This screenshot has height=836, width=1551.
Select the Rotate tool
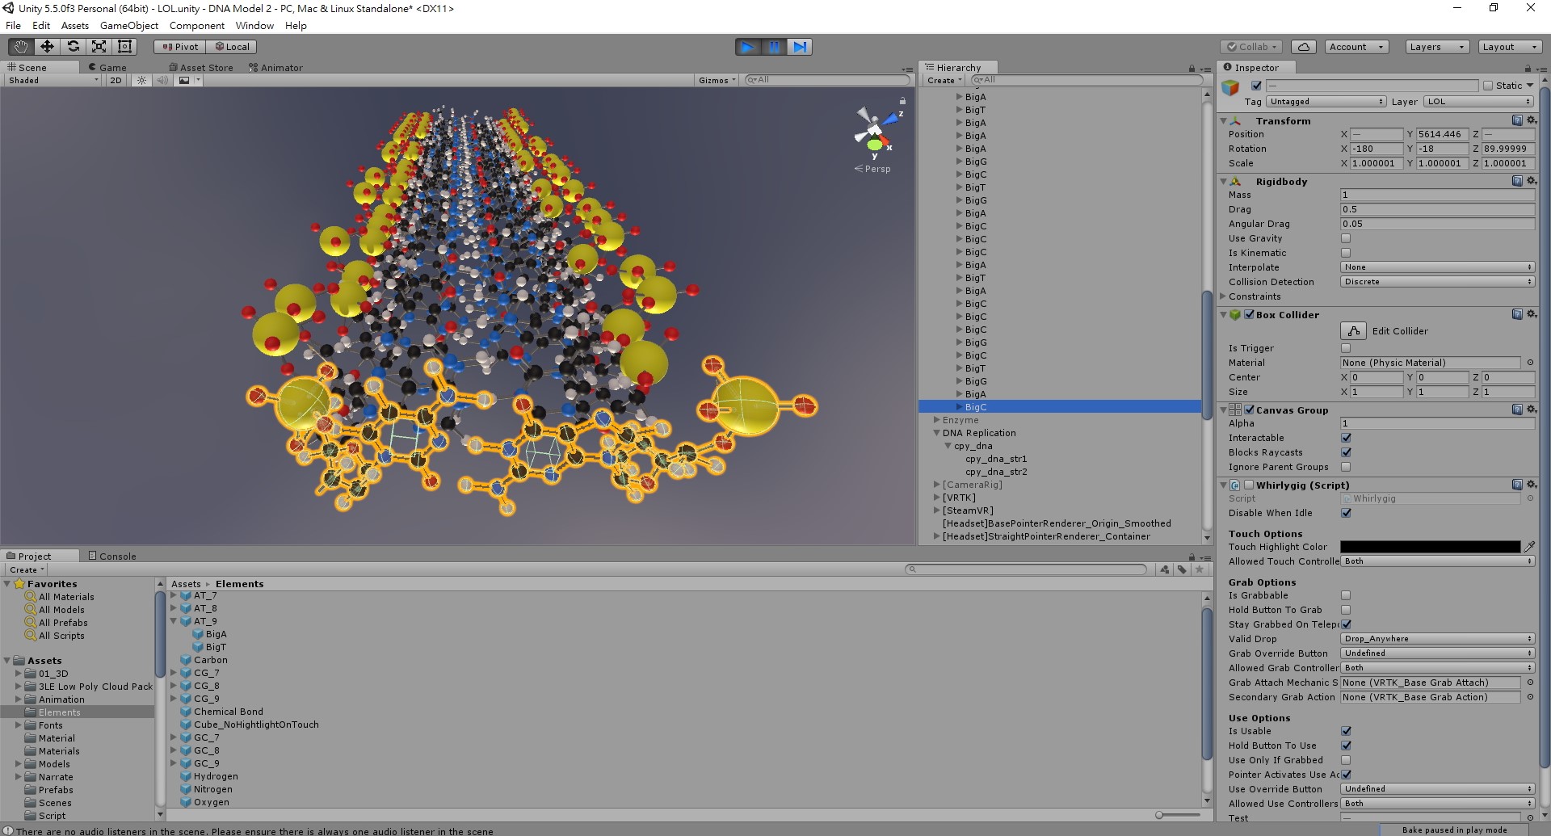(x=73, y=47)
